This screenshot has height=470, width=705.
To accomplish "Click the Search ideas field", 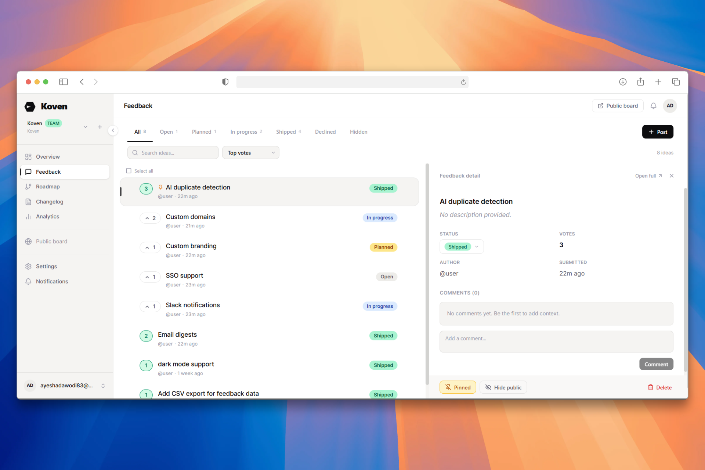I will coord(173,153).
